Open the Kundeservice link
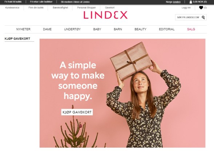Image resolution: width=214 pixels, height=151 pixels. [12, 8]
